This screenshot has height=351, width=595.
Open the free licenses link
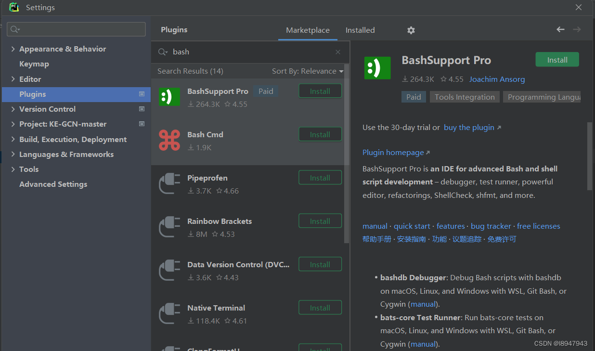539,226
